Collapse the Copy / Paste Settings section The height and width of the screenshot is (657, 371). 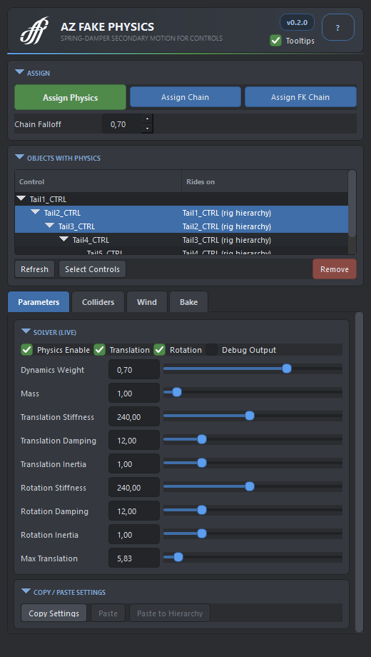(x=26, y=591)
